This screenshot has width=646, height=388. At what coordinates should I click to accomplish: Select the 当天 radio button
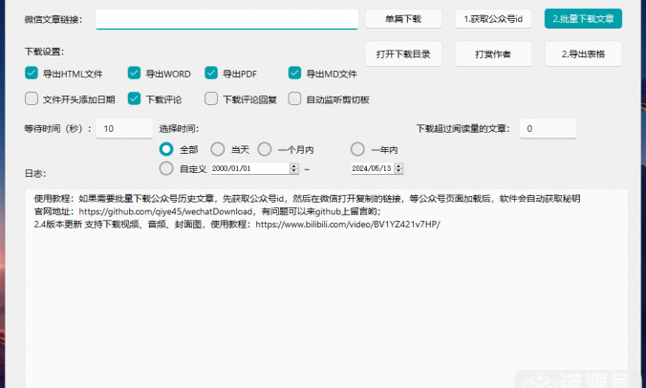tap(218, 149)
